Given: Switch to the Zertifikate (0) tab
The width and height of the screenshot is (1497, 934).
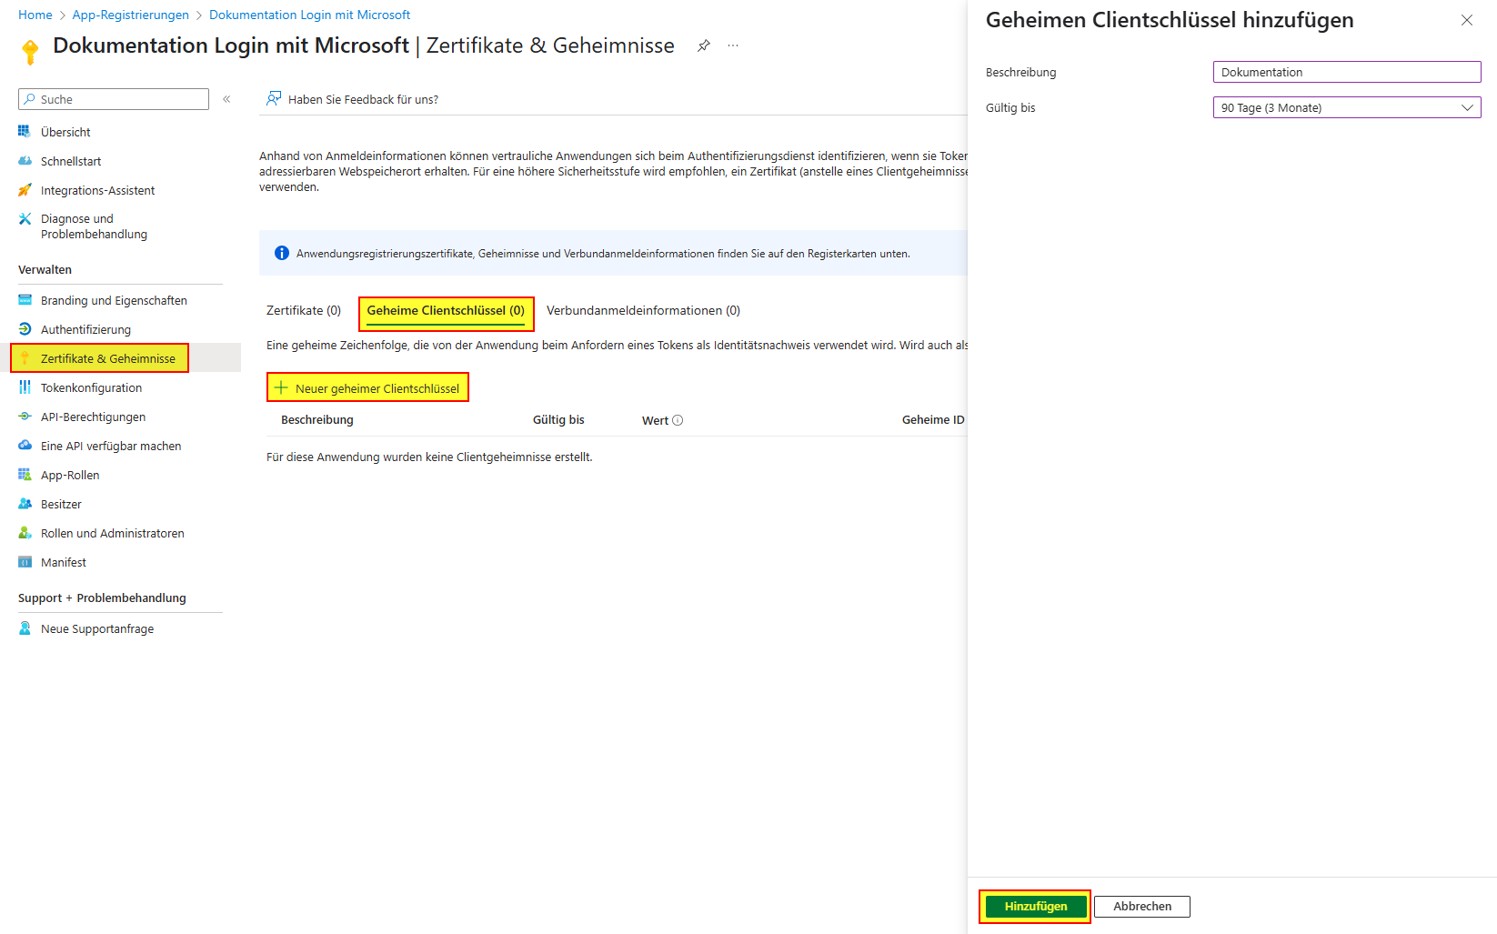Looking at the screenshot, I should click(x=304, y=310).
